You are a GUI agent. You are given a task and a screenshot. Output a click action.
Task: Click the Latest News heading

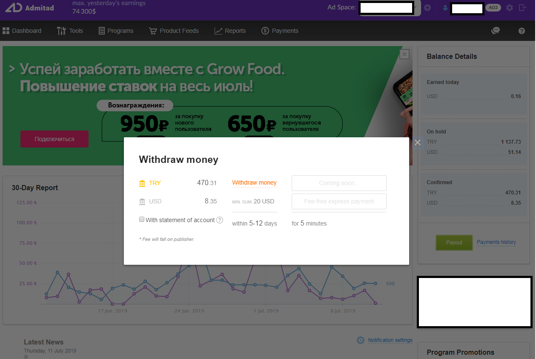(x=43, y=342)
